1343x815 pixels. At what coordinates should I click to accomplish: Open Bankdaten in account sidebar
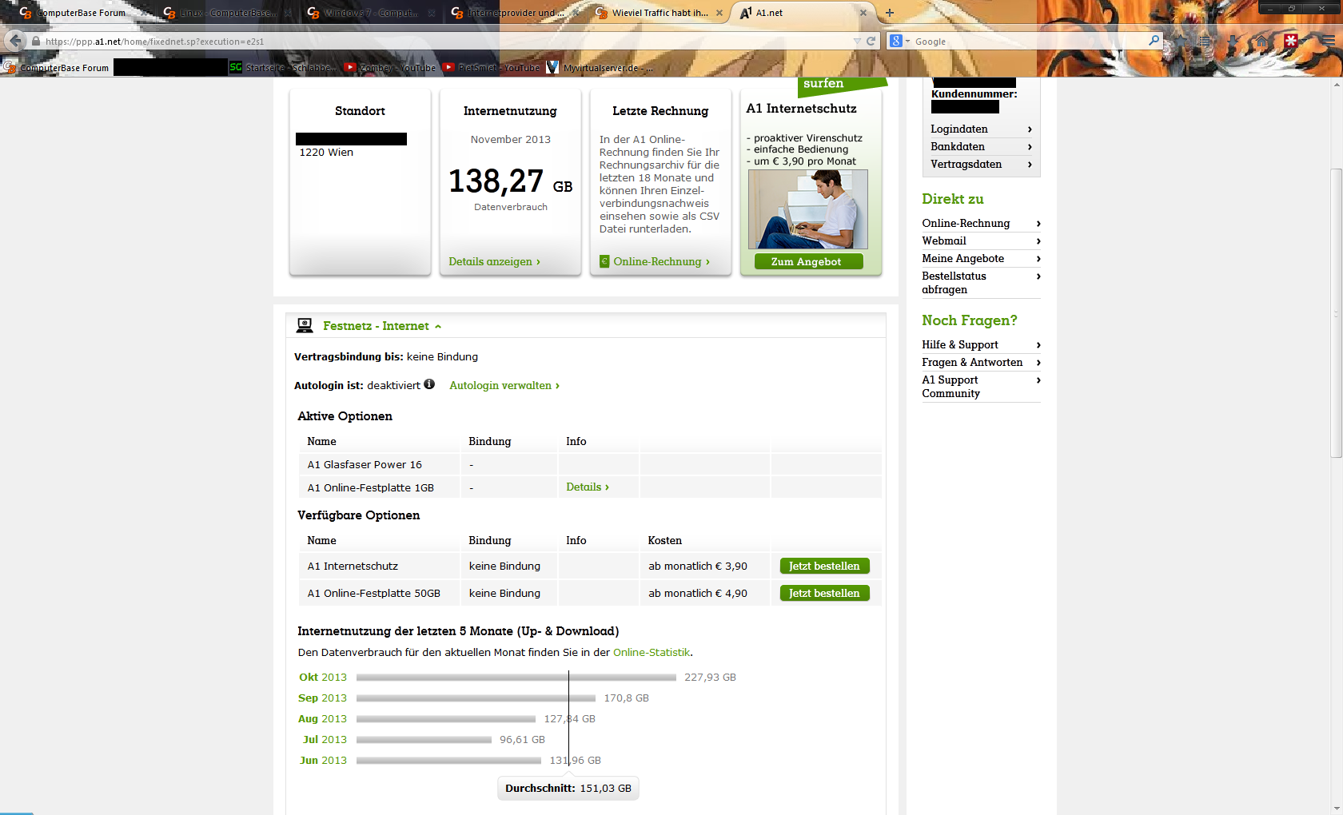coord(981,146)
